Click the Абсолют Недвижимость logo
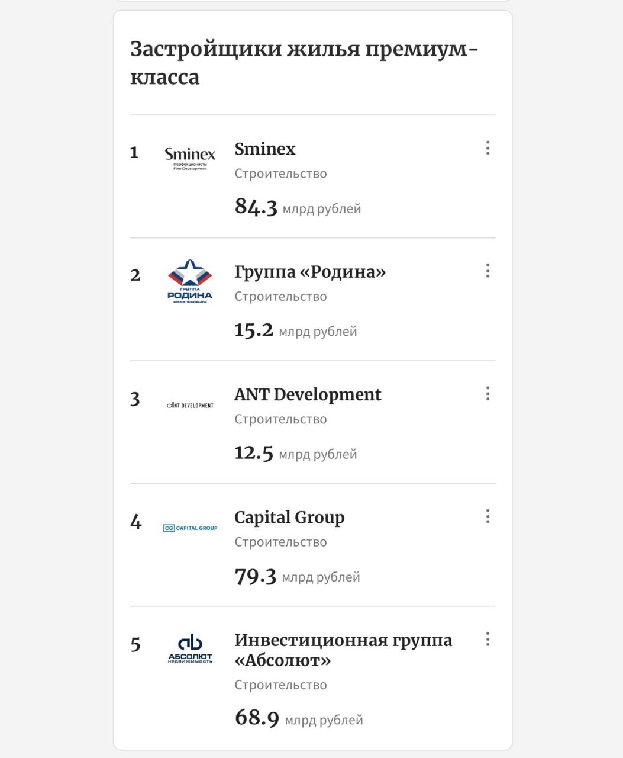The image size is (623, 758). tap(190, 650)
